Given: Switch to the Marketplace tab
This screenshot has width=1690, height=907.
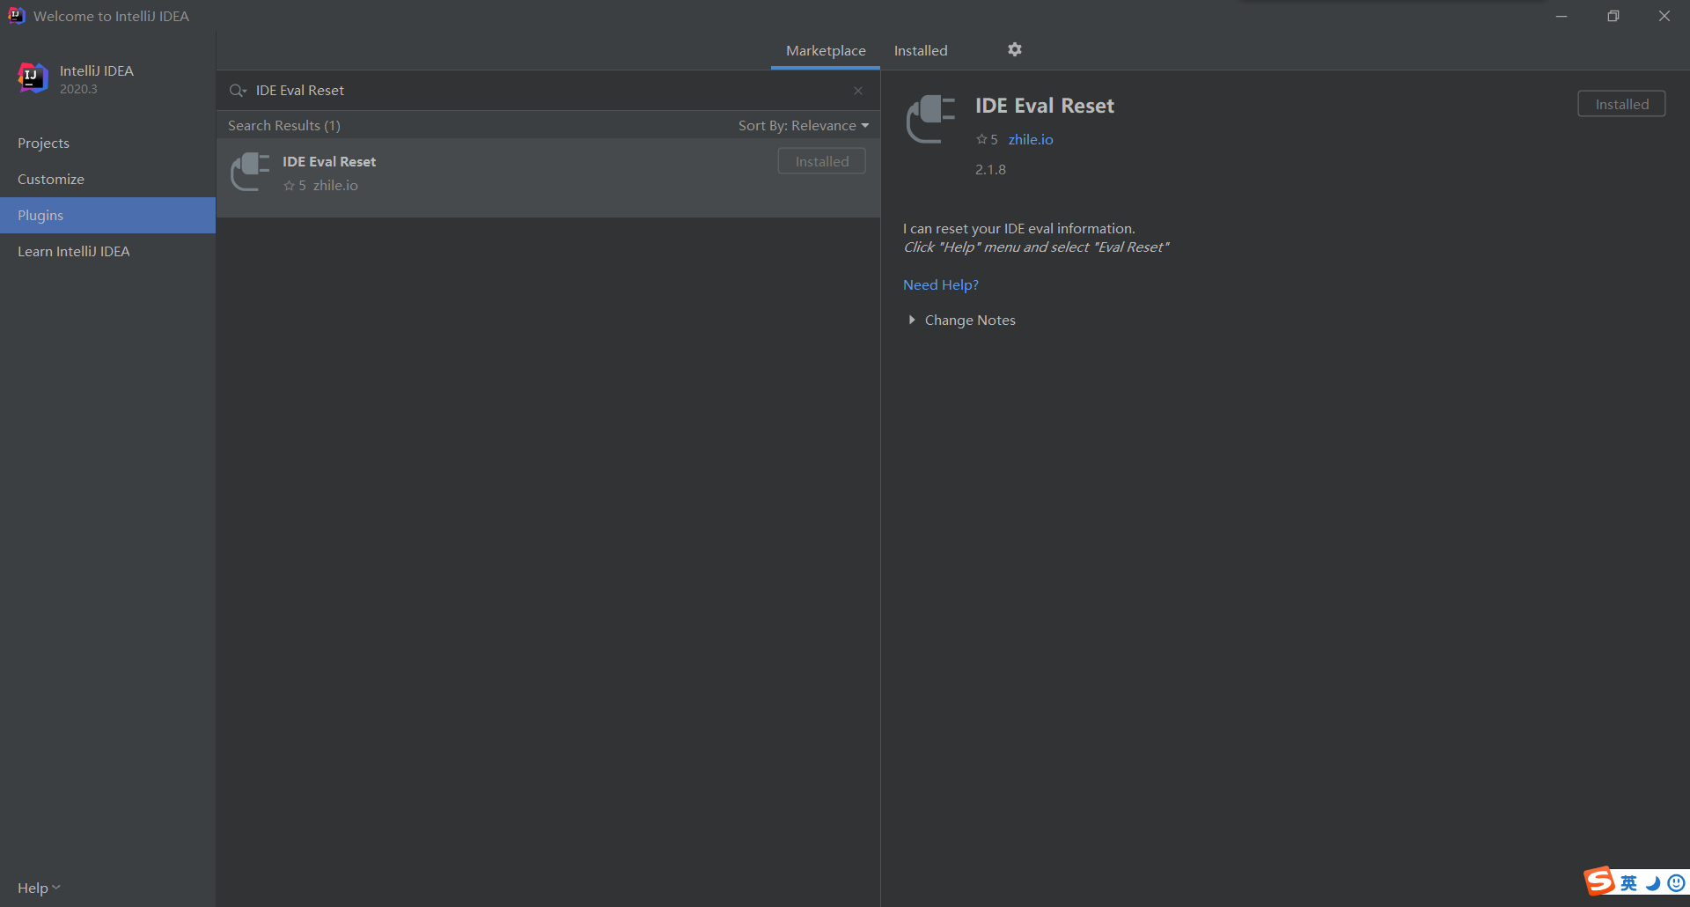Looking at the screenshot, I should [826, 51].
